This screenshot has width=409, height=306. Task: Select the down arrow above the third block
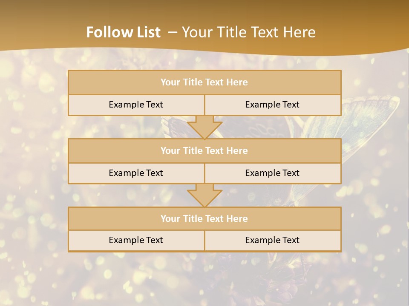pyautogui.click(x=205, y=195)
